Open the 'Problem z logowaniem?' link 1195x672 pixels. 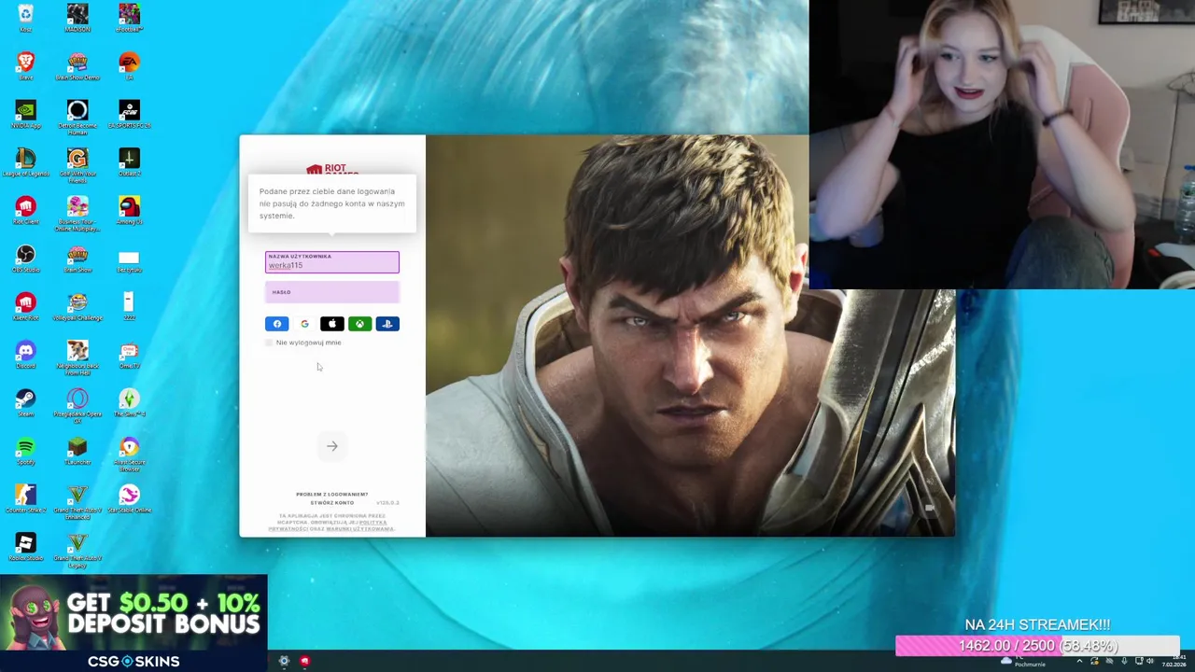[x=331, y=494]
